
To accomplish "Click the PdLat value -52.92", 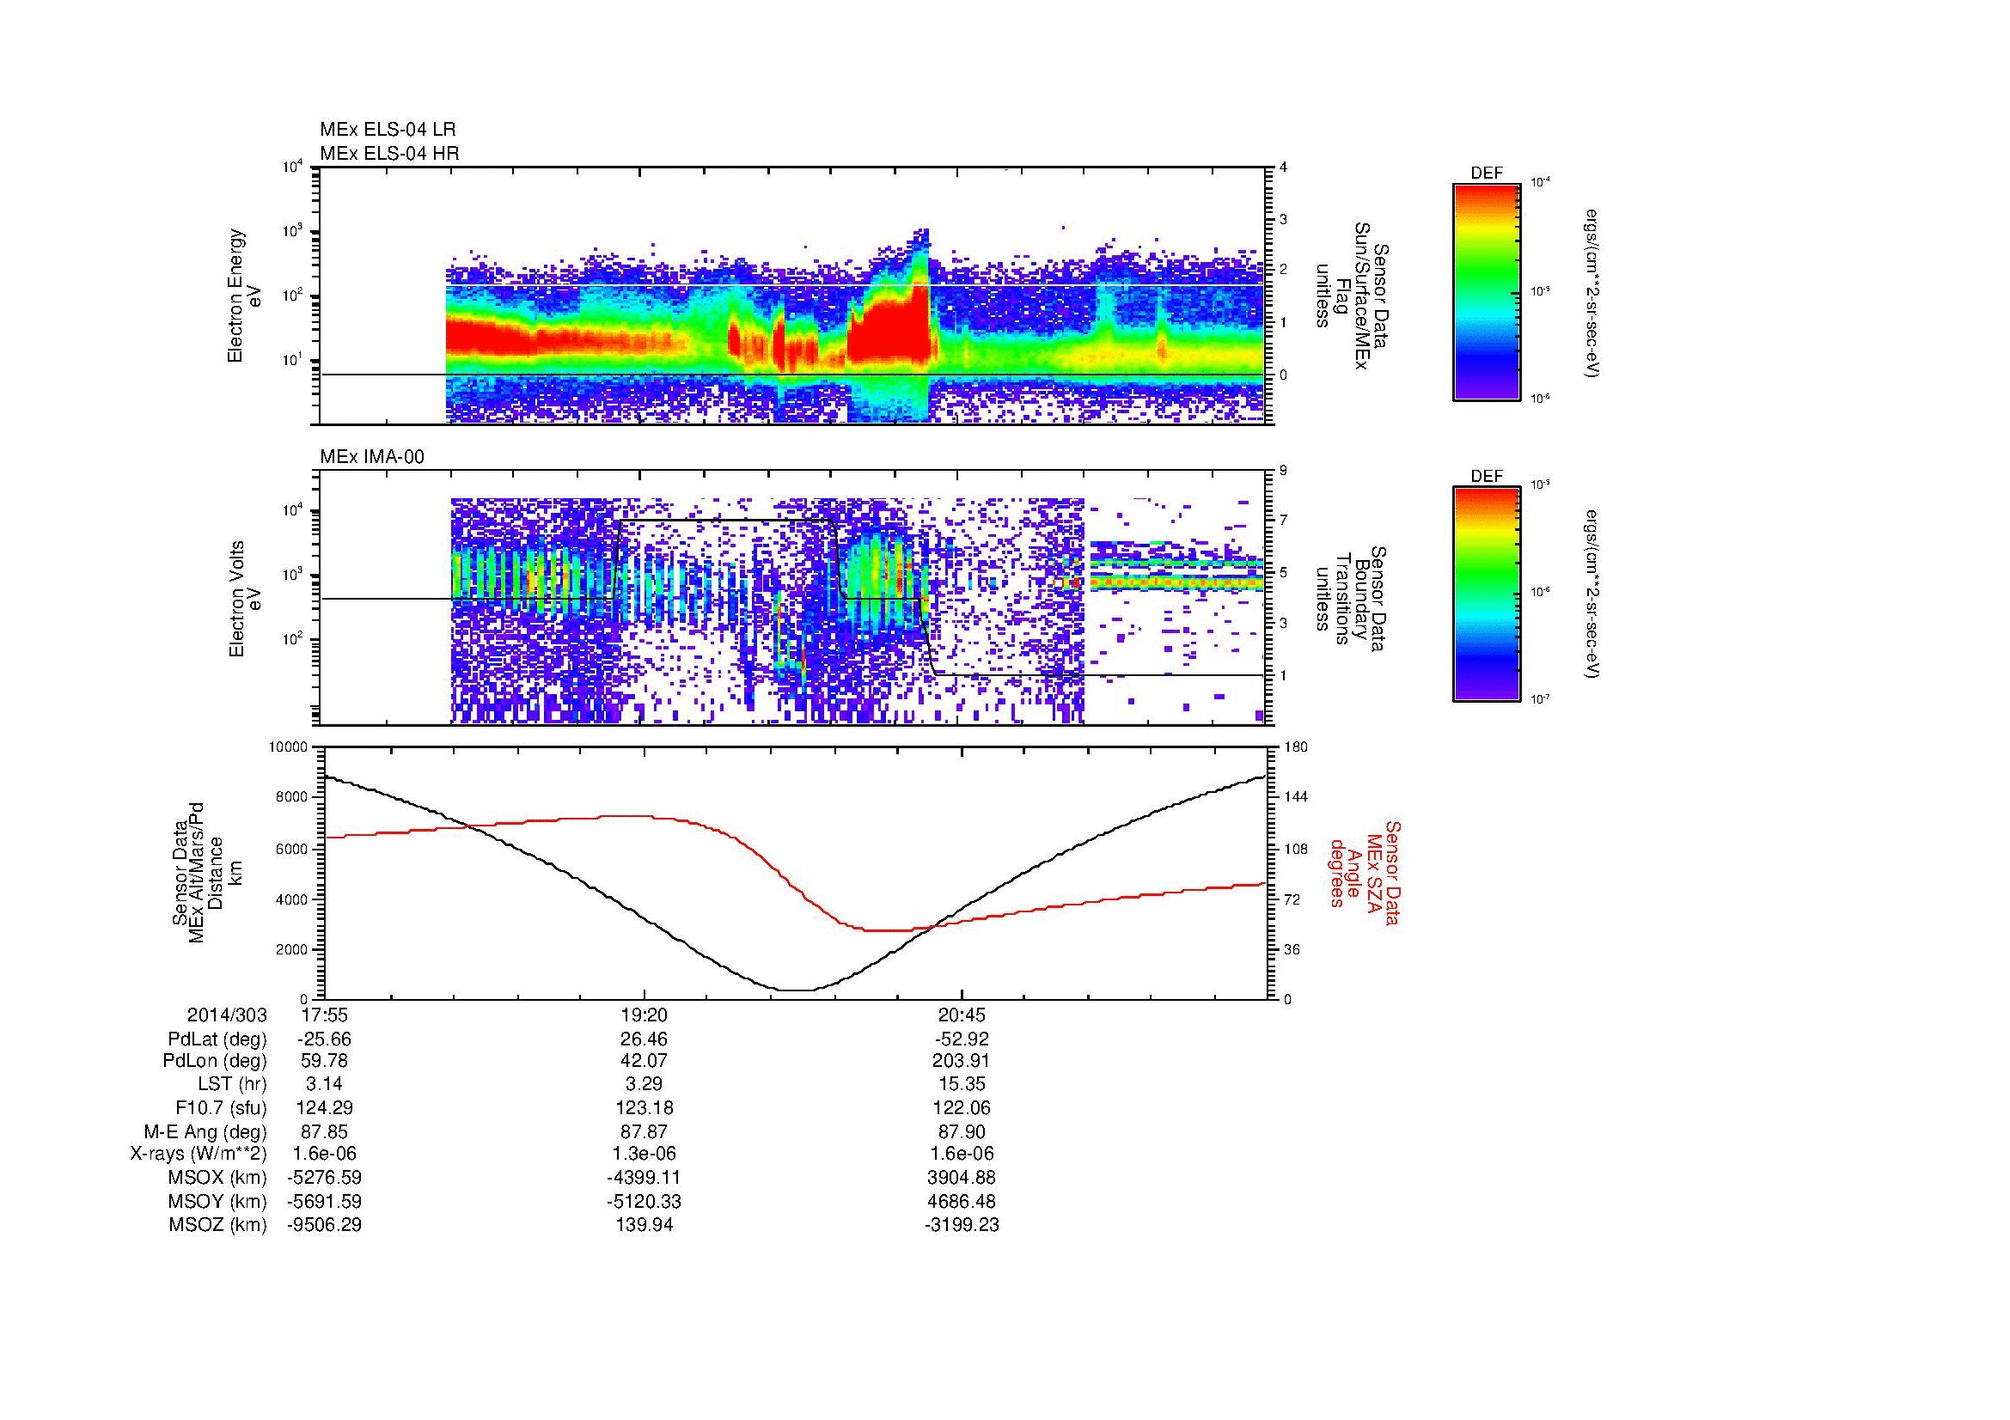I will [962, 1039].
